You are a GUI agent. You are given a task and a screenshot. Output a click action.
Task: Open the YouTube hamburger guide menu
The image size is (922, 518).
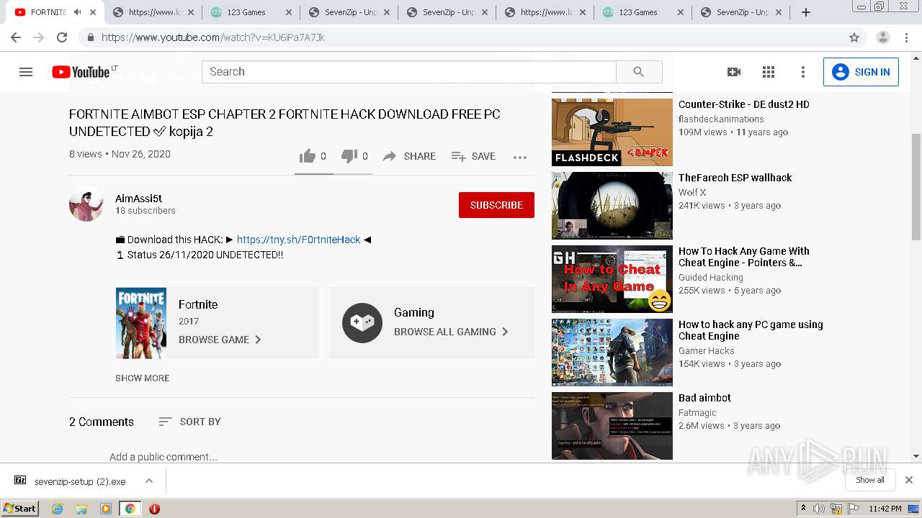click(x=26, y=72)
